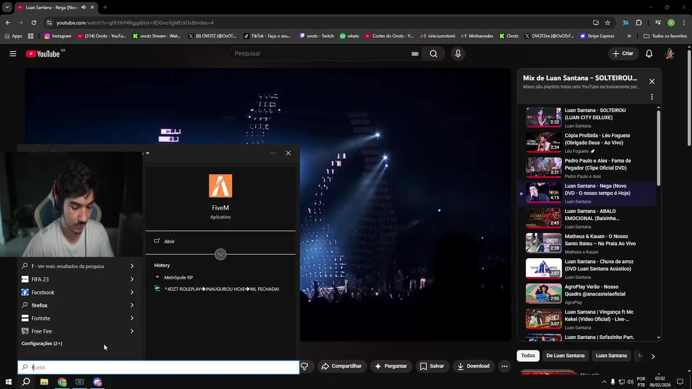Close the Mix de Luan Santana playlist panel
Image resolution: width=692 pixels, height=389 pixels.
[652, 82]
